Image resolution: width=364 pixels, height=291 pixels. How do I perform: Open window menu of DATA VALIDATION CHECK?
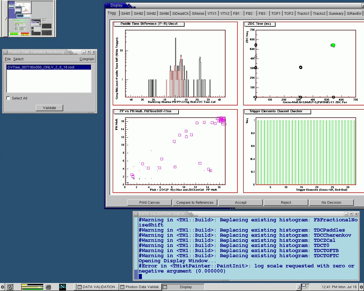[136, 214]
